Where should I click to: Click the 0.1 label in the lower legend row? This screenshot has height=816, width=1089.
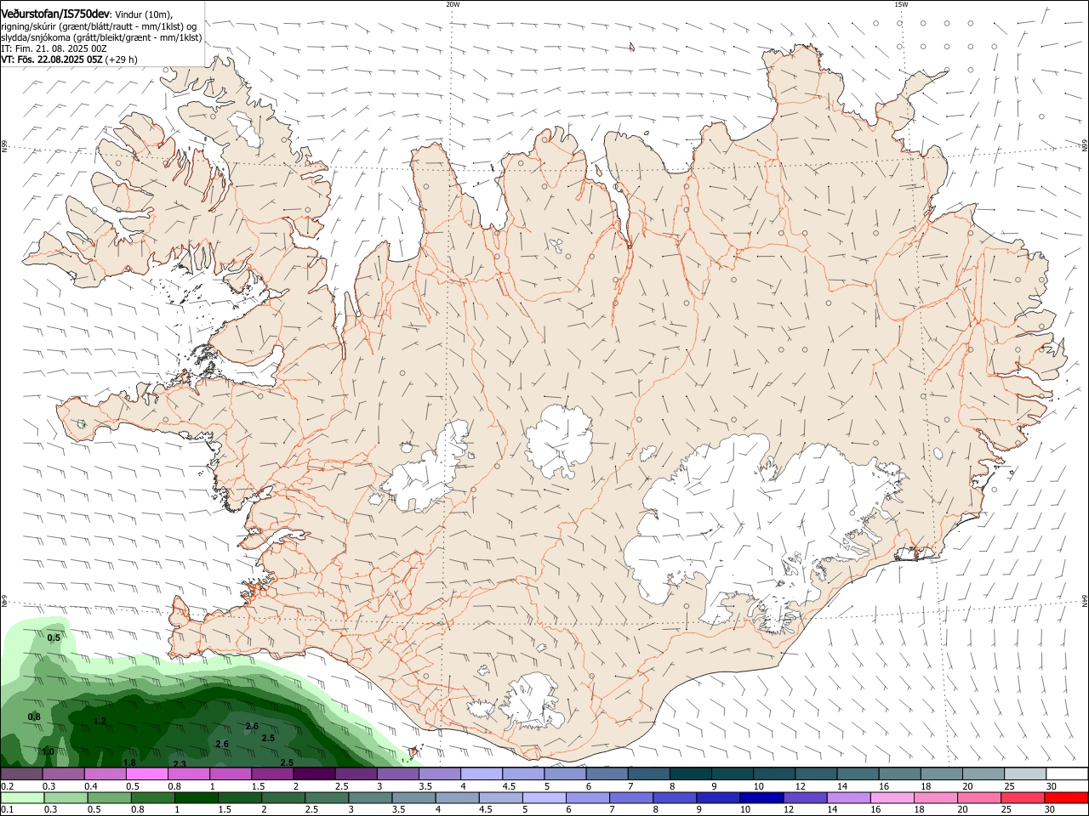pos(7,810)
